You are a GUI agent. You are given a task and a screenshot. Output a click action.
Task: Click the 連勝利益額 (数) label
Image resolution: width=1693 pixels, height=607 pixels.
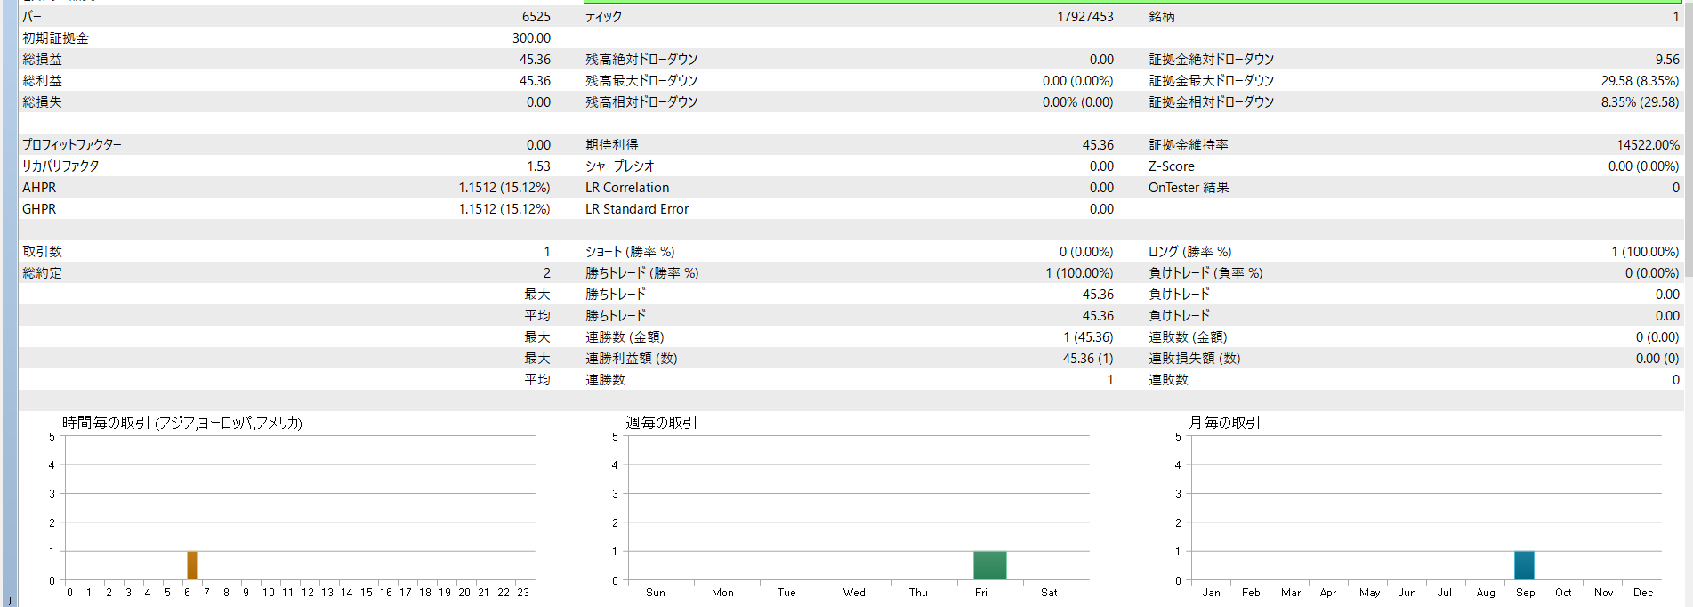point(631,359)
